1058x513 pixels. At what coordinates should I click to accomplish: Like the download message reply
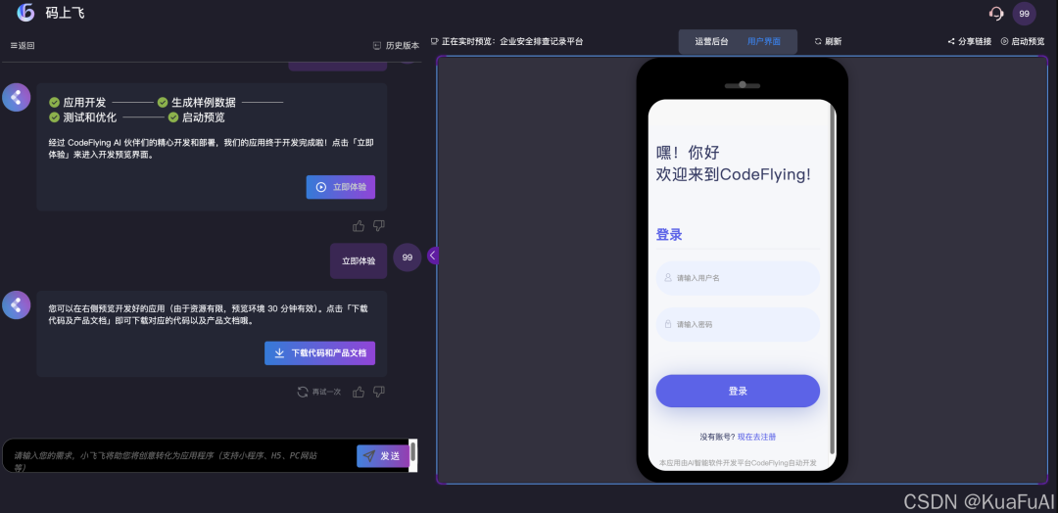point(359,392)
